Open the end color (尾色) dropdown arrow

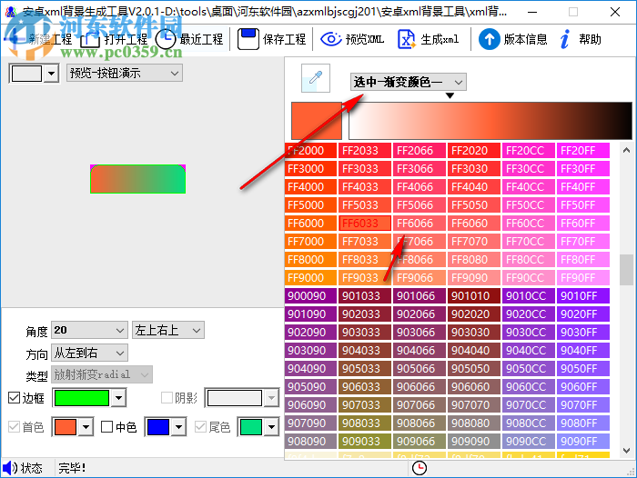pos(271,427)
